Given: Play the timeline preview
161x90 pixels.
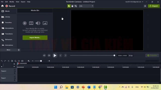Looking at the screenshot, I should click(x=55, y=55).
